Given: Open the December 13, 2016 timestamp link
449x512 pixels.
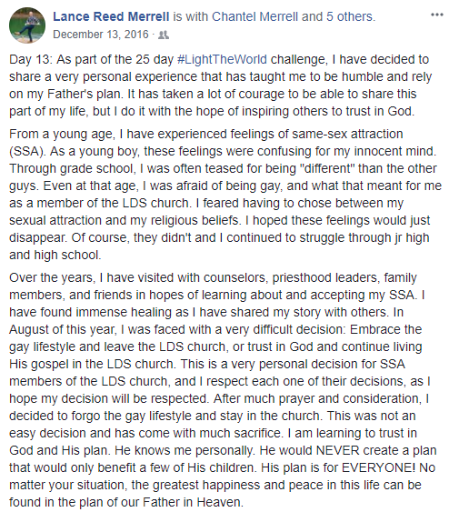Looking at the screenshot, I should [101, 35].
